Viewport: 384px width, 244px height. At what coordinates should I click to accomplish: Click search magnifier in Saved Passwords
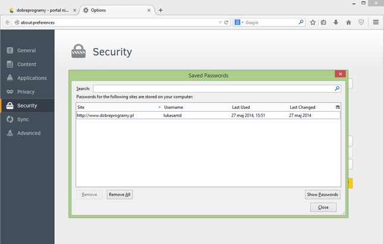pyautogui.click(x=337, y=88)
